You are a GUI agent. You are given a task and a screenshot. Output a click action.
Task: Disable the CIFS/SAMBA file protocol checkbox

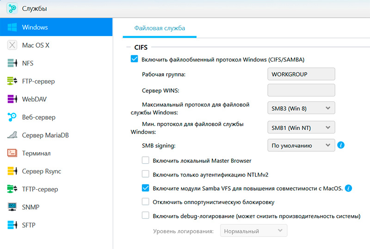point(134,59)
